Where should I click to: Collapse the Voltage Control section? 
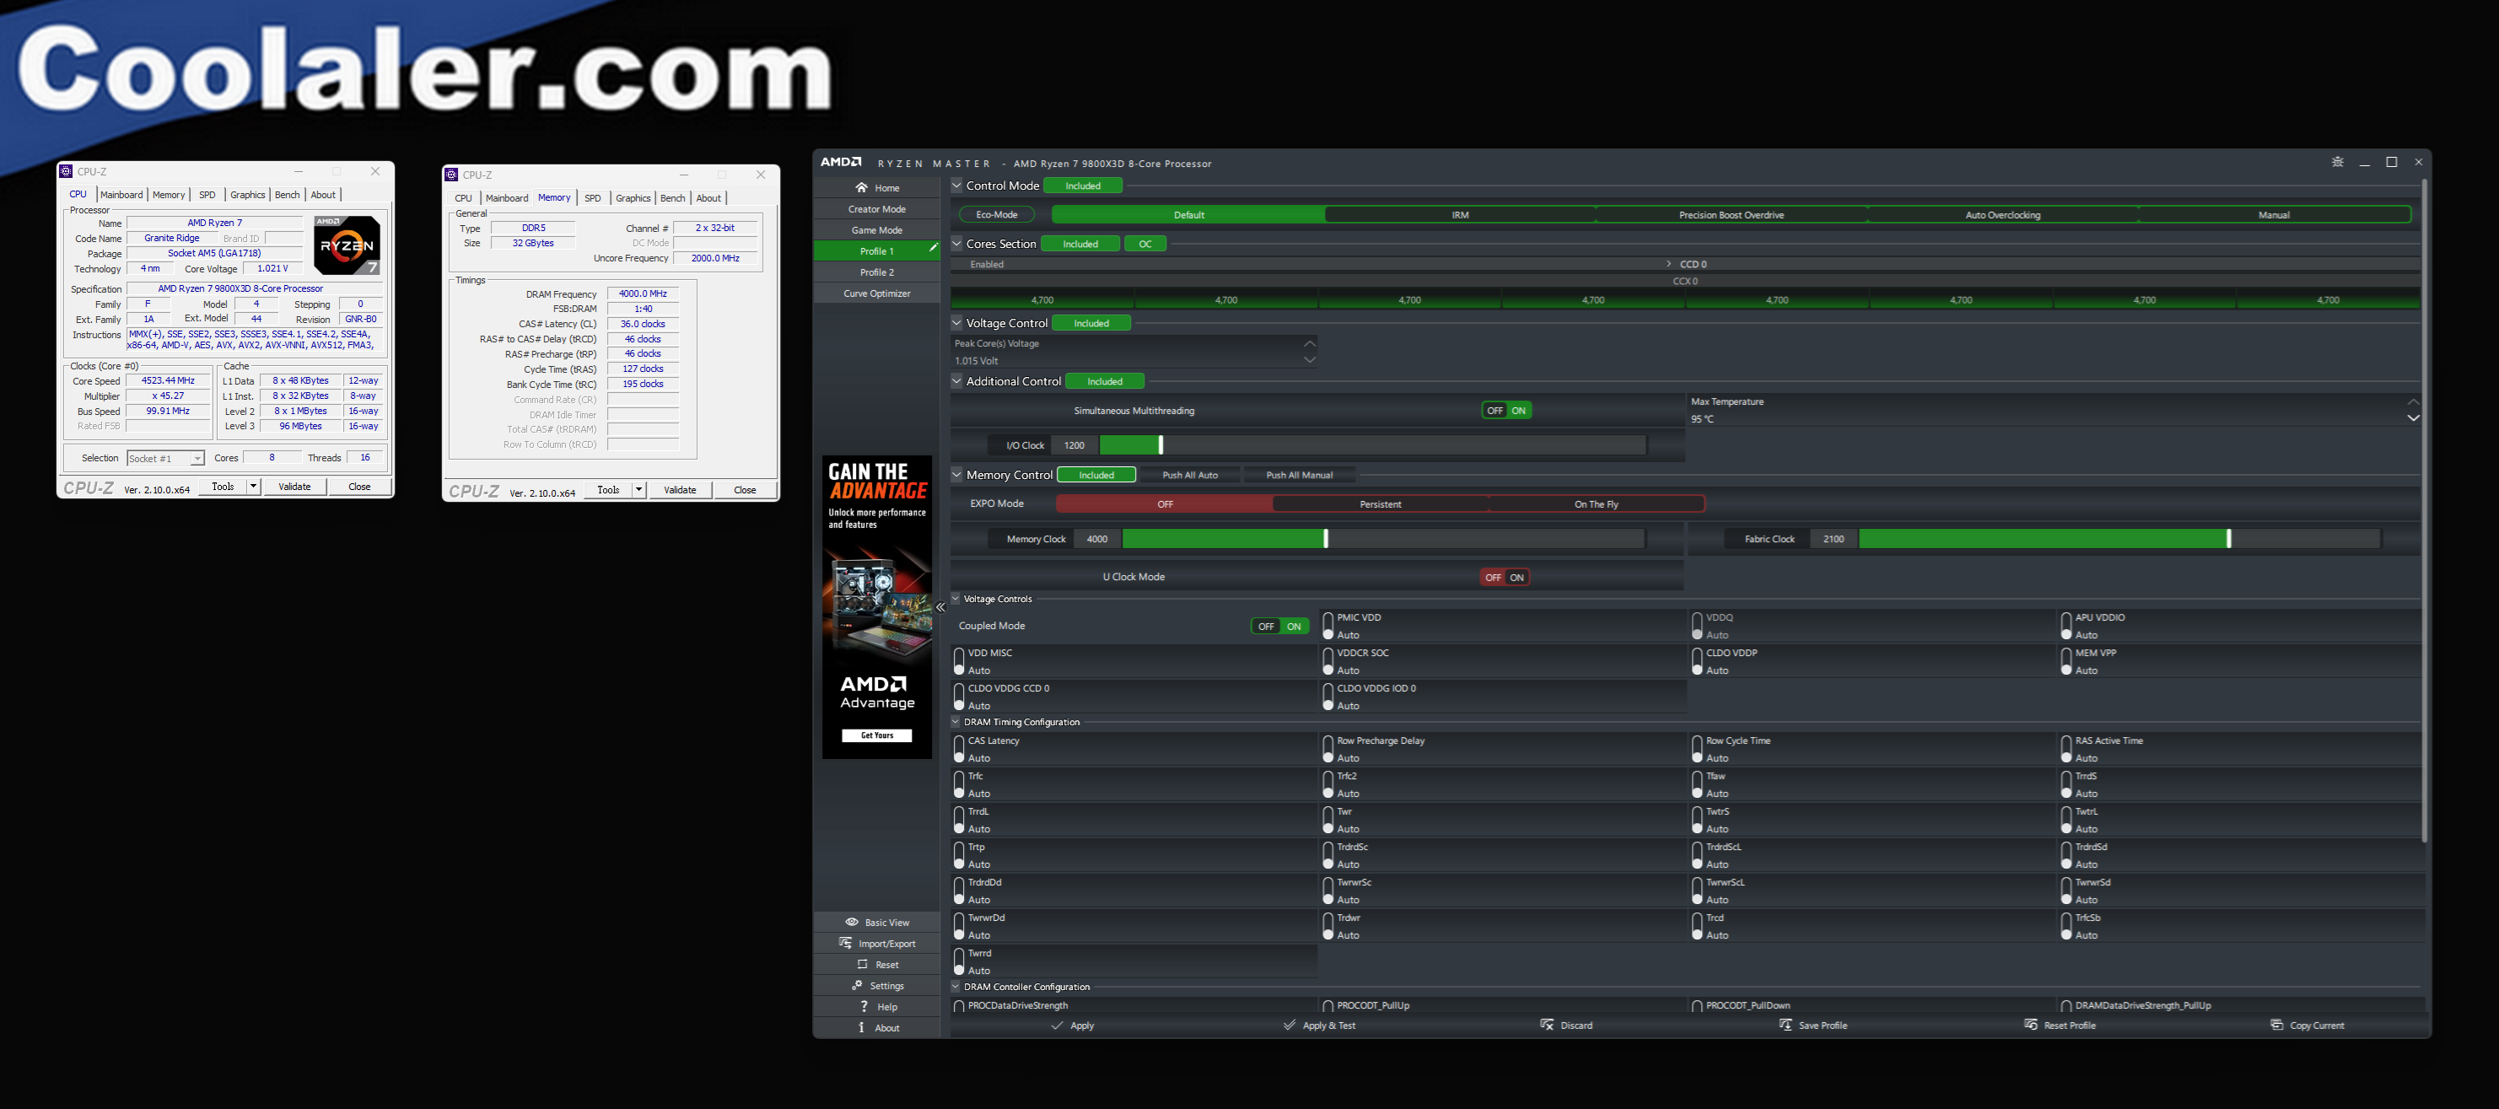pyautogui.click(x=956, y=323)
